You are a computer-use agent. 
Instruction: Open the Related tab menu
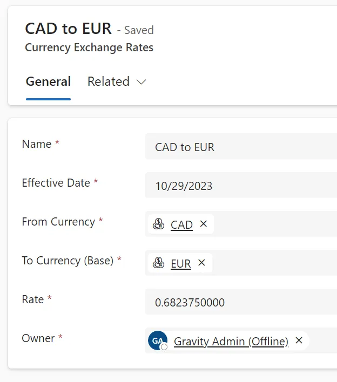point(117,81)
